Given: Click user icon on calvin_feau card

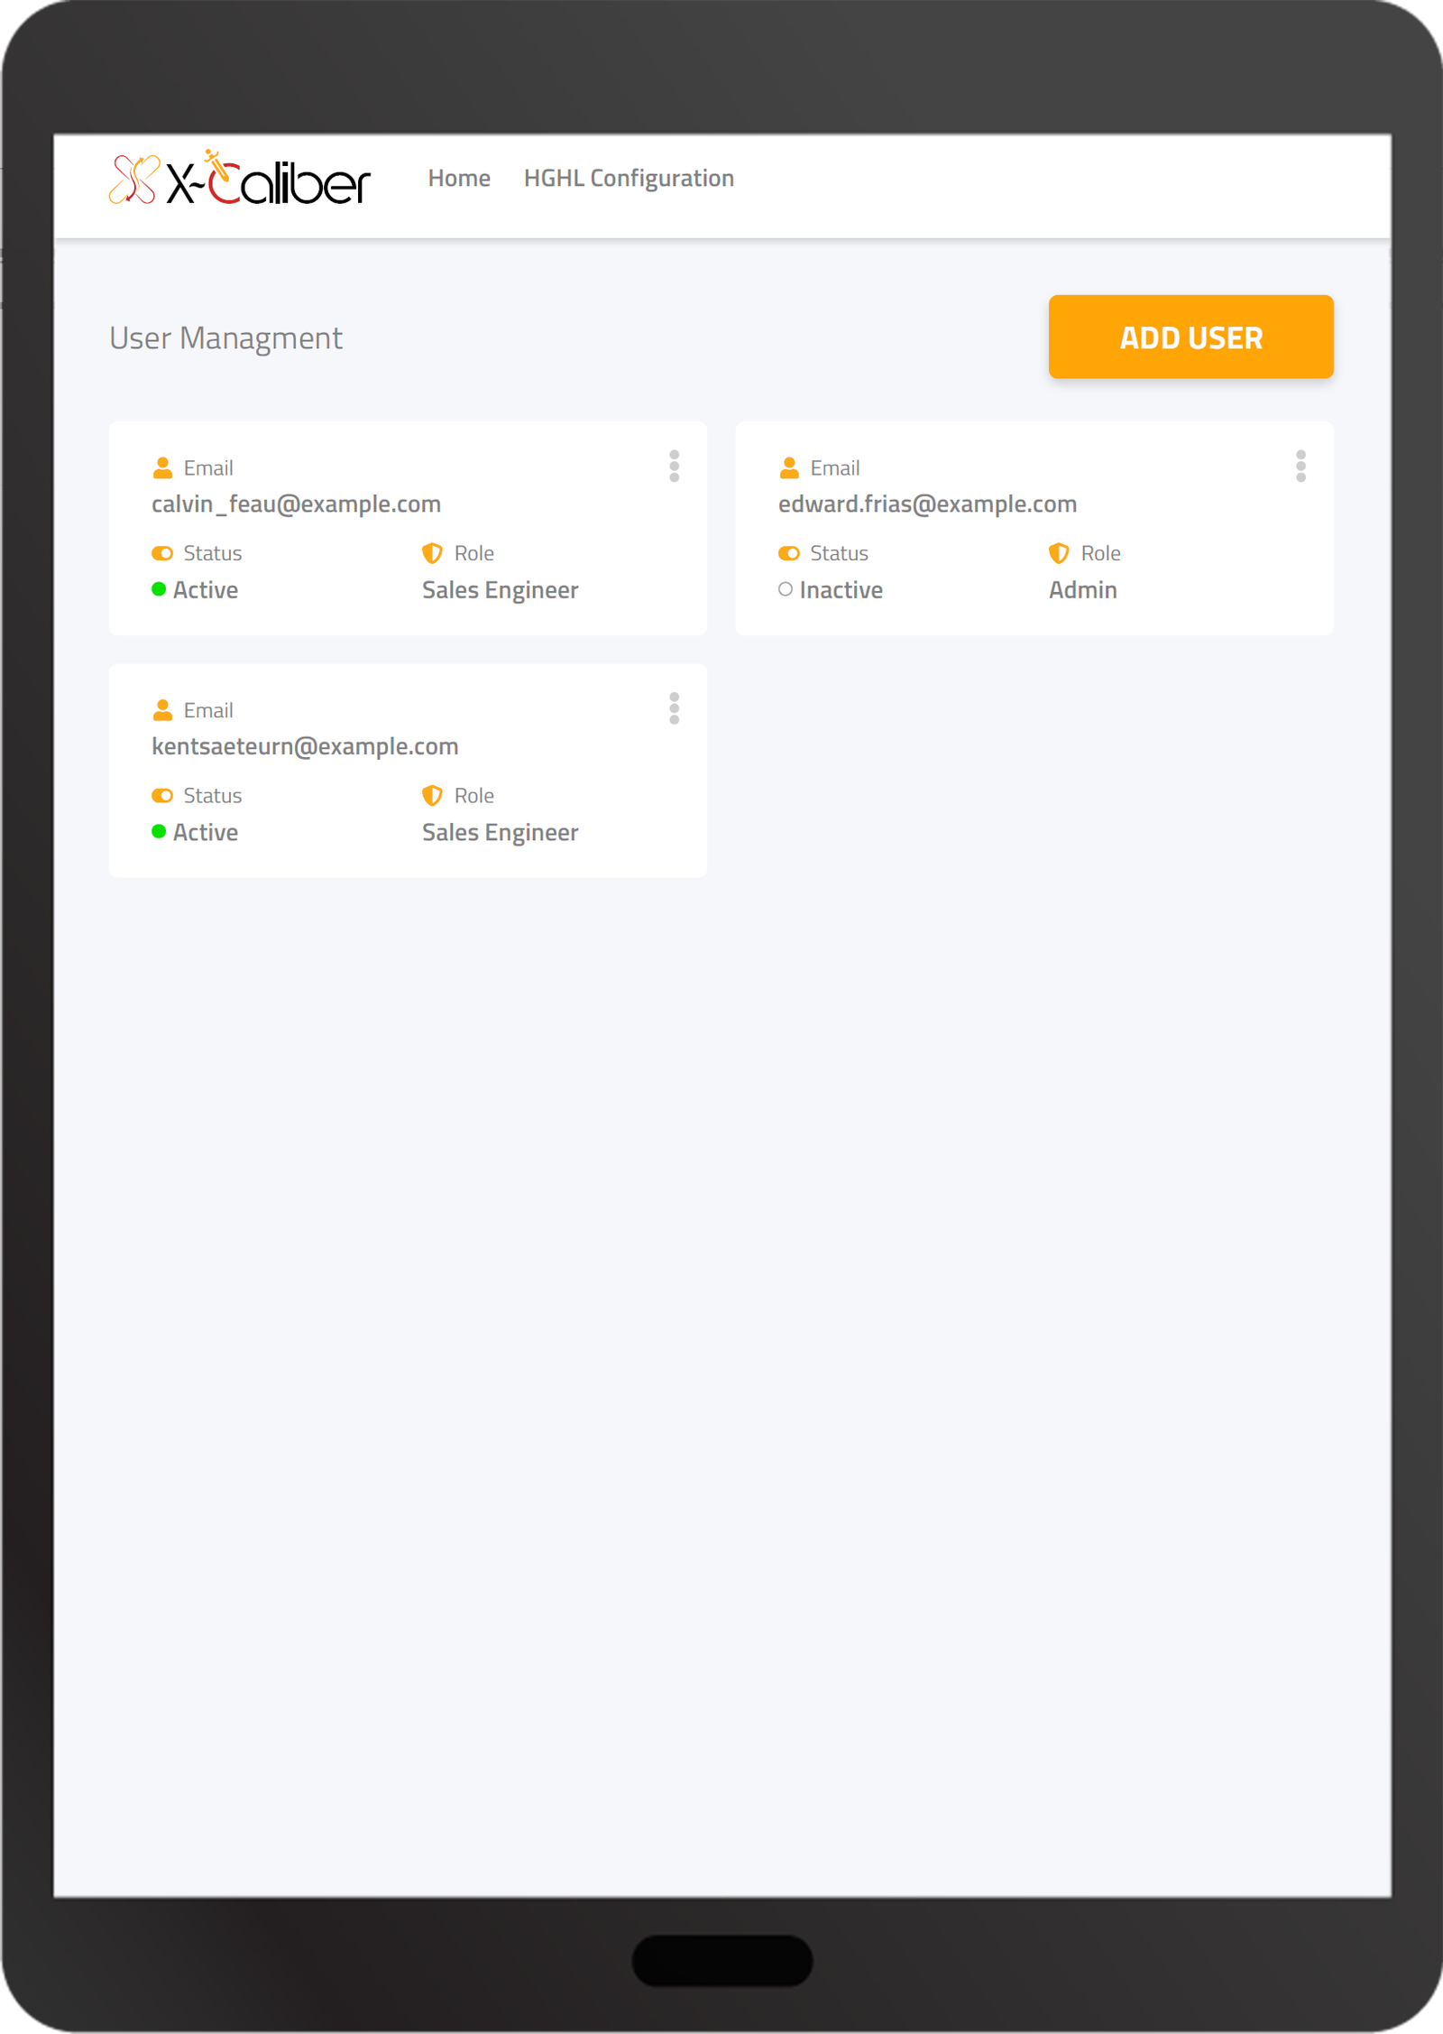Looking at the screenshot, I should click(x=162, y=467).
